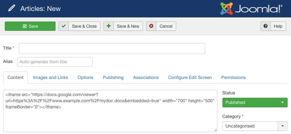The image size is (291, 134).
Task: Open the Configure Edit Screen tab
Action: [190, 77]
